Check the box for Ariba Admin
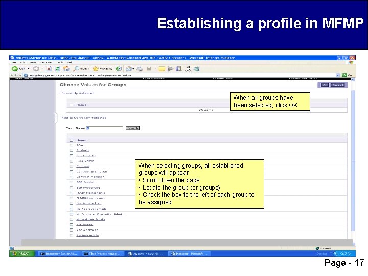The width and height of the screenshot is (368, 276). [71, 155]
